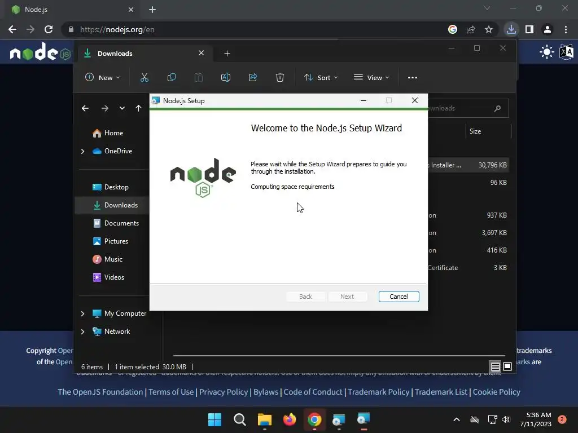Viewport: 578px width, 433px height.
Task: Click the search magnifier in File Explorer search box
Action: tap(497, 108)
